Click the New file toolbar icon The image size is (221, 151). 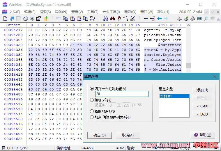coord(5,18)
